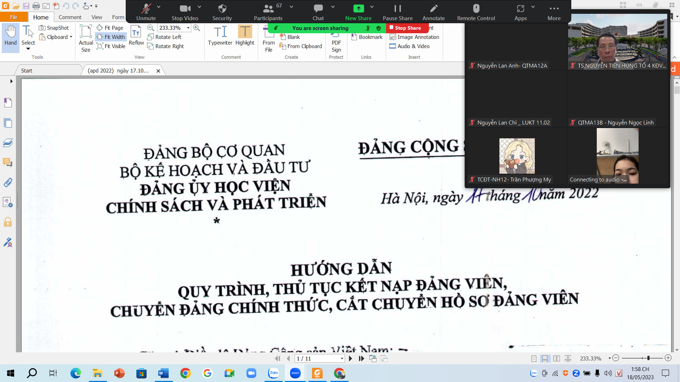This screenshot has height=382, width=680.
Task: Click the Pause Share button
Action: 397,12
